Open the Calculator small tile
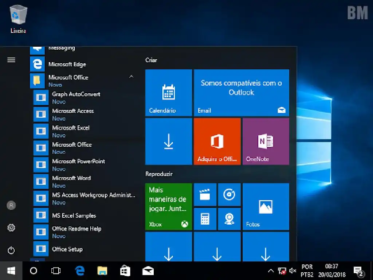The image size is (373, 280). pos(205,219)
